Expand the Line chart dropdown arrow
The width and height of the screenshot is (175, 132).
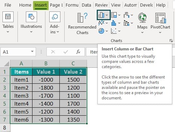[x=107, y=23]
